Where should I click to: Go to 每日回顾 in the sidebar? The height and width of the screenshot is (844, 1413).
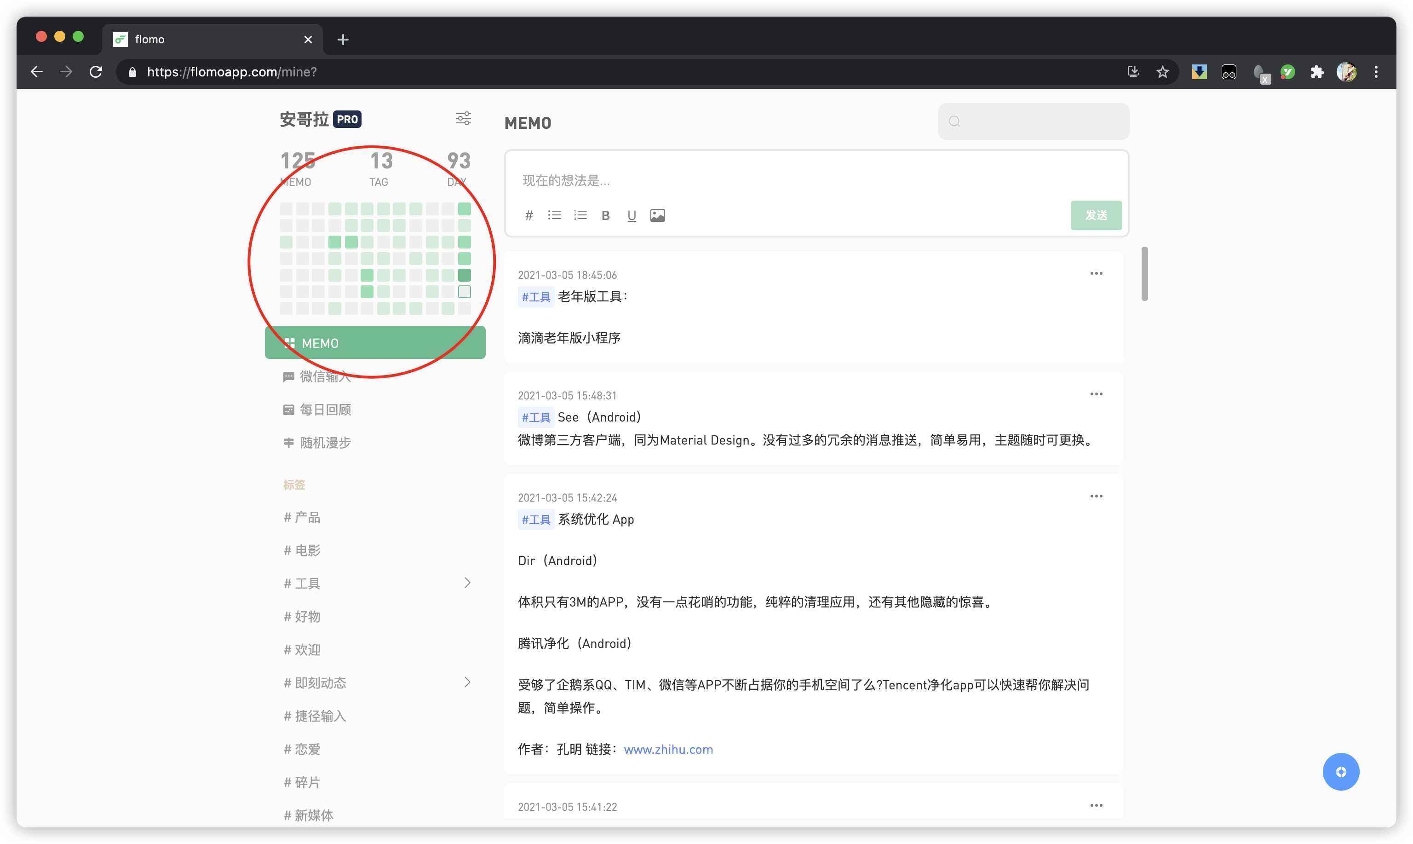[324, 410]
